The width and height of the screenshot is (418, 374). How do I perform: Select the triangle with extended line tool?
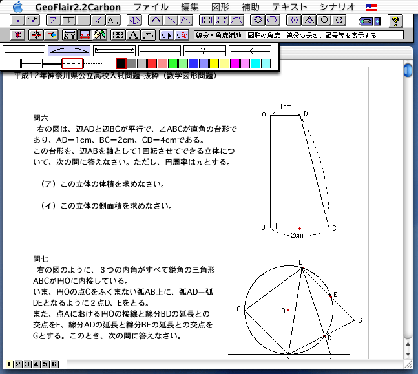tap(113, 21)
